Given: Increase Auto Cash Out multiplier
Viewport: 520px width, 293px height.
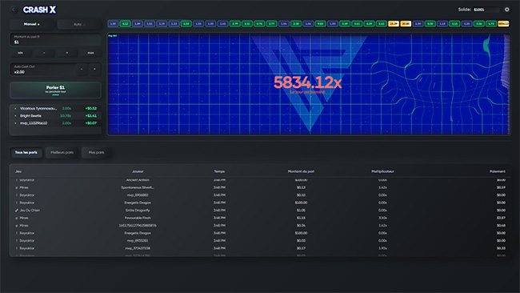Looking at the screenshot, I should (94, 69).
